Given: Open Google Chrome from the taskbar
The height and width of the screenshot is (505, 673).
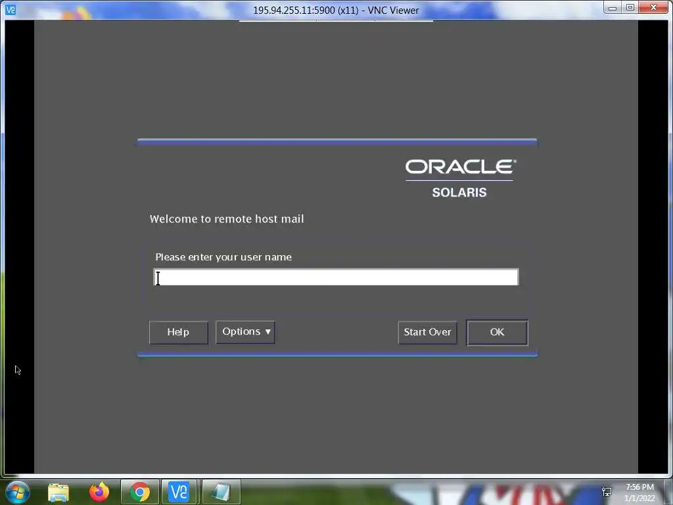Looking at the screenshot, I should pyautogui.click(x=139, y=492).
